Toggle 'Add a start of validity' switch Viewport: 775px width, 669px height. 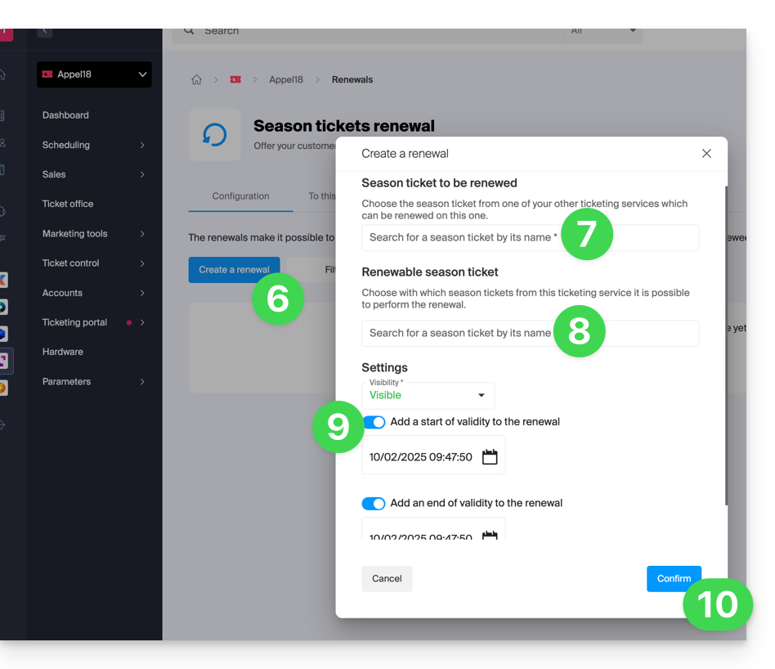pos(374,422)
